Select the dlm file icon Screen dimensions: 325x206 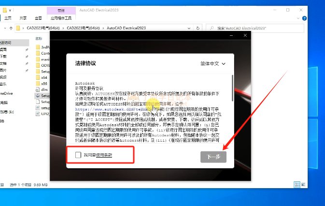point(38,89)
